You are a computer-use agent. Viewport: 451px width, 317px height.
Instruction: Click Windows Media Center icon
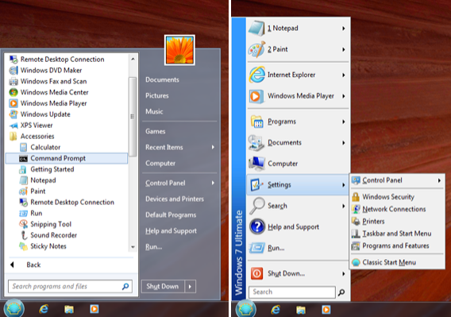click(x=13, y=92)
